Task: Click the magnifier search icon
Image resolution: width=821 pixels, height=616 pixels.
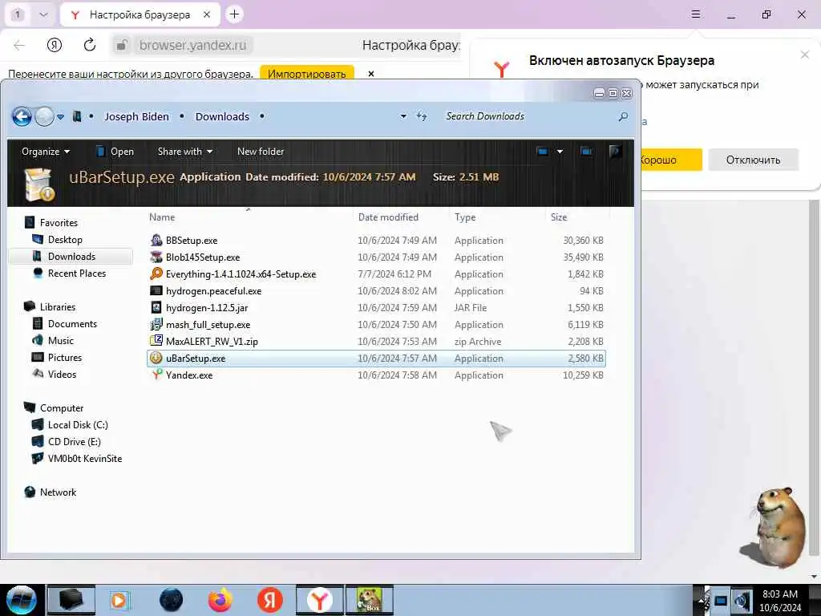Action: 623,116
